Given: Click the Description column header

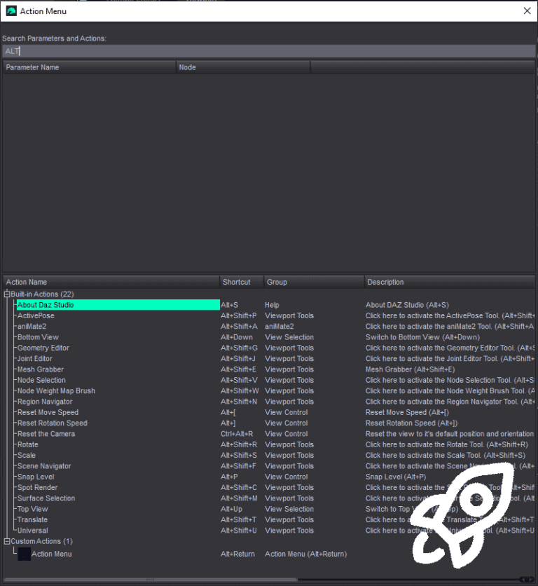Looking at the screenshot, I should (450, 282).
